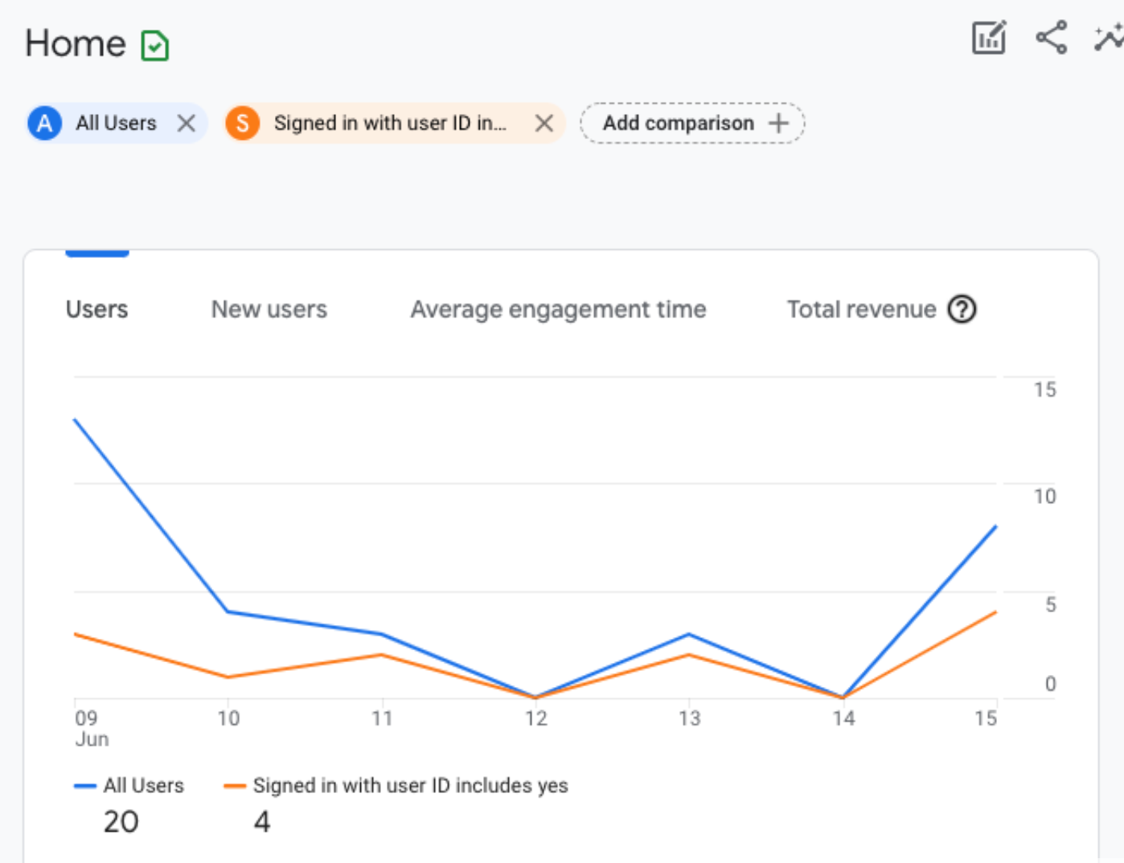Click the blue line color marker in legend
The width and height of the screenshot is (1124, 863).
pyautogui.click(x=85, y=786)
